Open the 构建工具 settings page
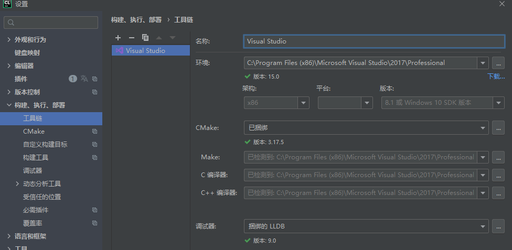Screen dimensions: 512x250 (x=36, y=157)
